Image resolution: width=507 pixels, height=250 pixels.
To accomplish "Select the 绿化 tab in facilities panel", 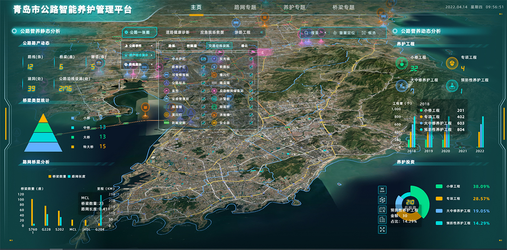I will click(245, 46).
